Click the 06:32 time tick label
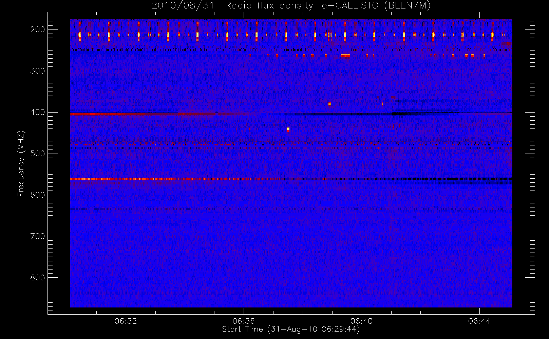Viewport: 549px width, 339px height. (126, 321)
